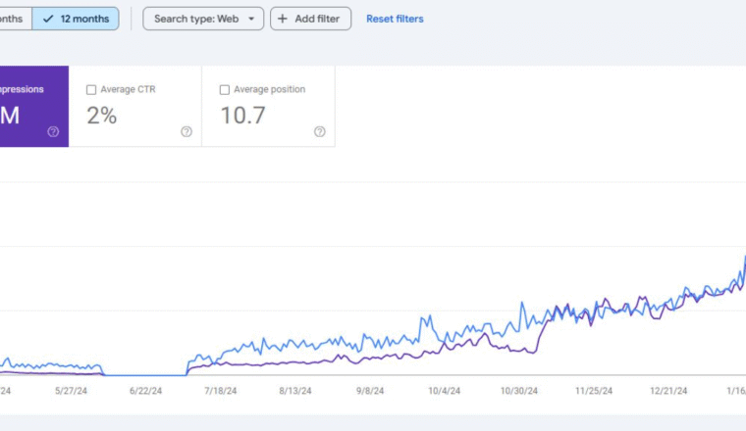Enable the Average CTR checkbox

click(91, 90)
